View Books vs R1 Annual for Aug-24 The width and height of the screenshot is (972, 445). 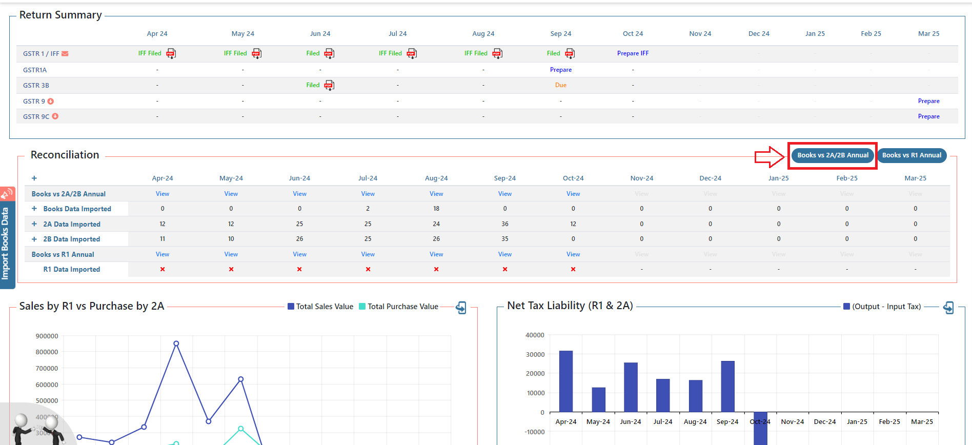436,254
